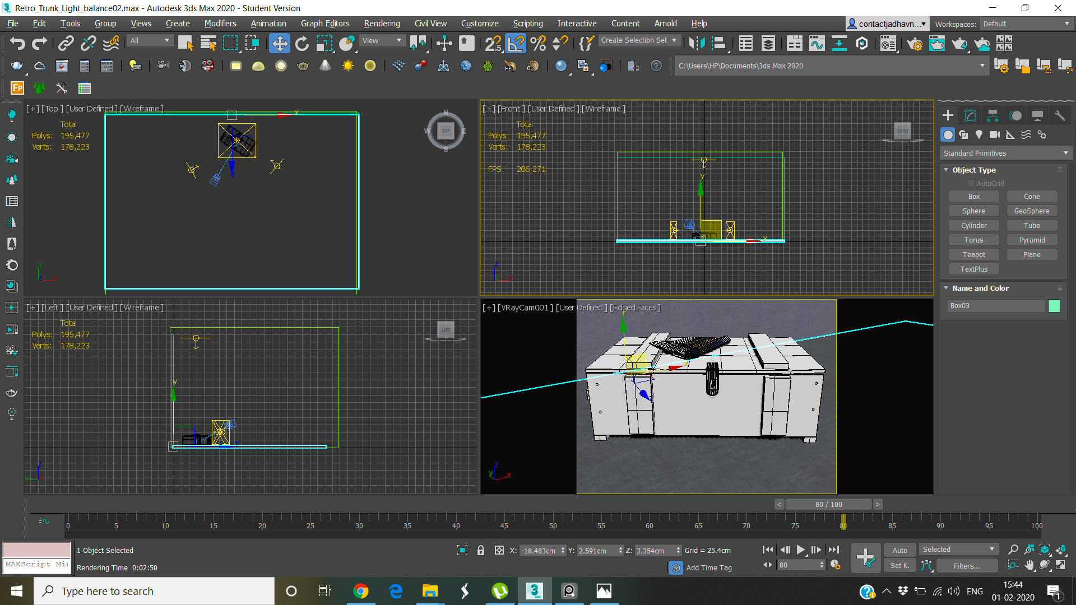Toggle the selection lock icon
The image size is (1076, 605).
480,550
